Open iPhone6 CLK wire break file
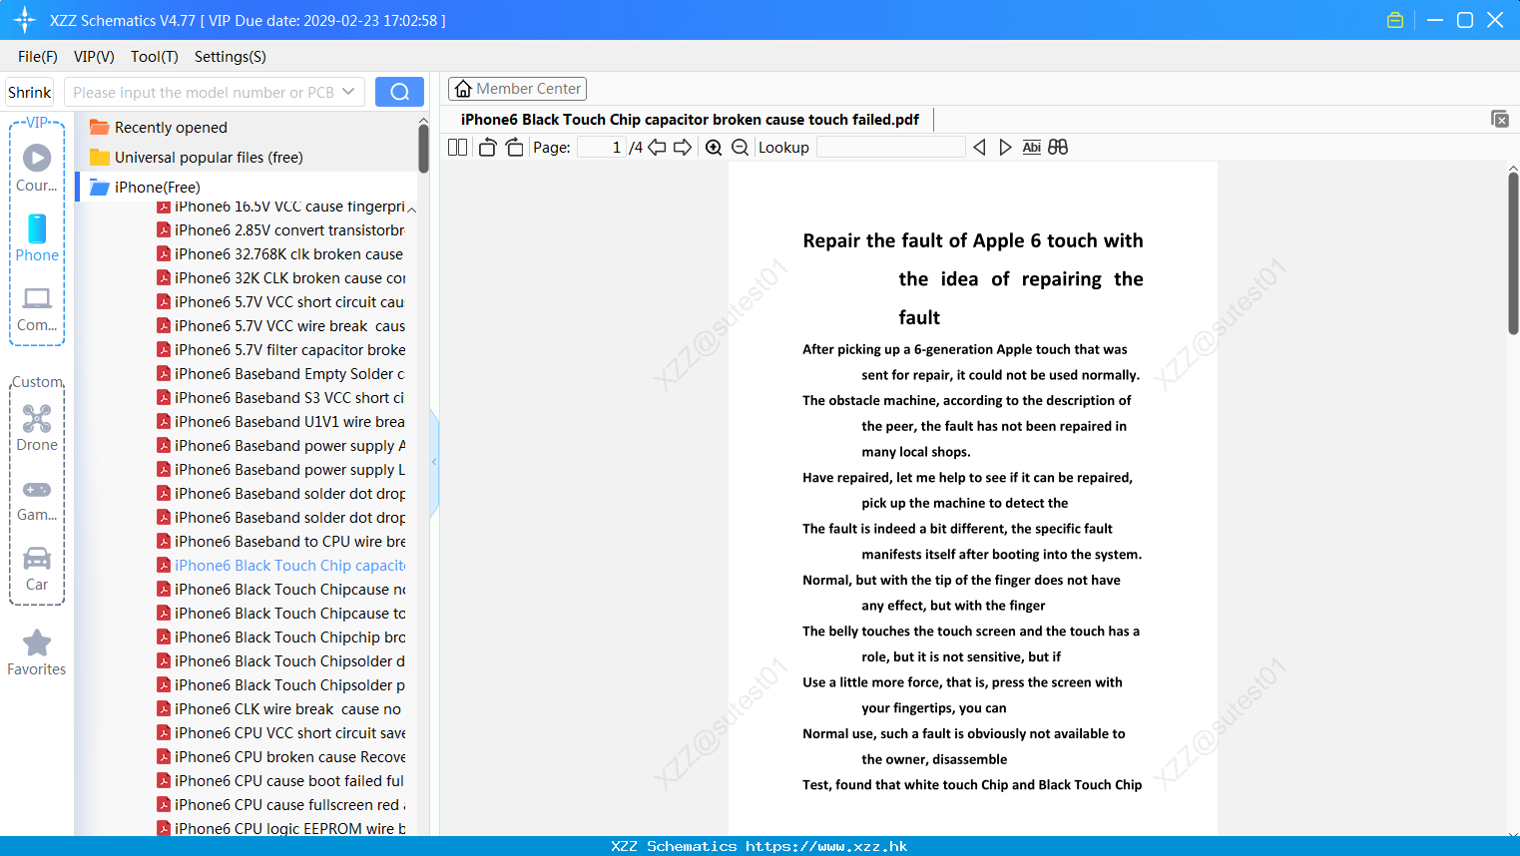 (x=279, y=709)
